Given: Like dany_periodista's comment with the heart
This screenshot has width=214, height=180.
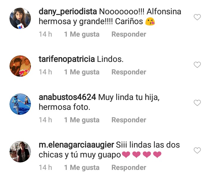Looking at the screenshot, I should (197, 17).
